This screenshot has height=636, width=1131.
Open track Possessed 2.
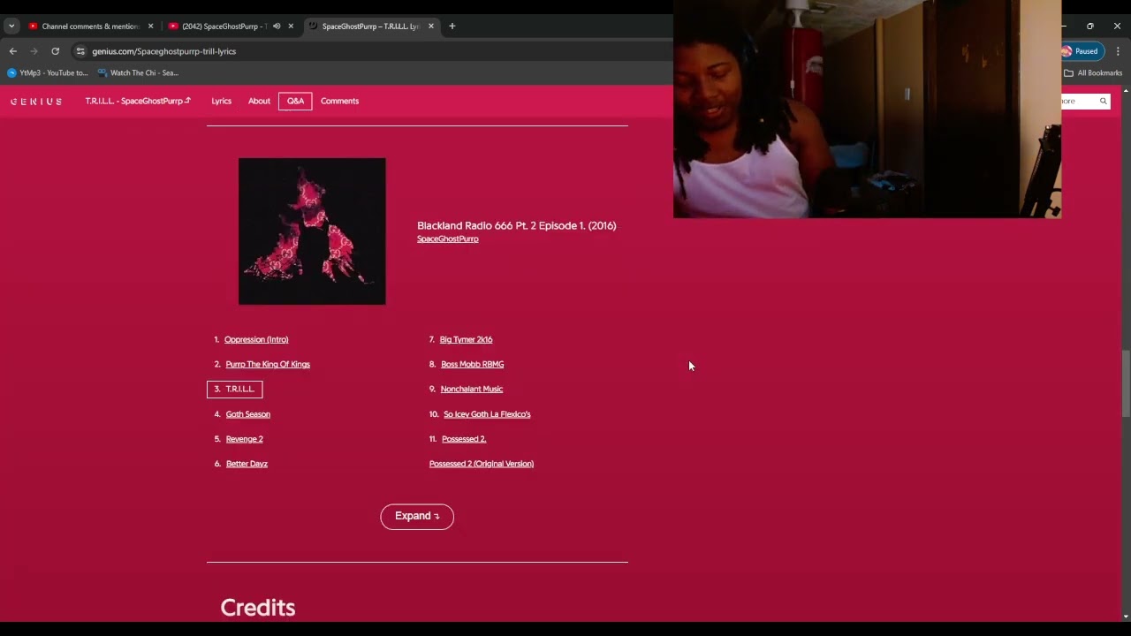pyautogui.click(x=464, y=439)
